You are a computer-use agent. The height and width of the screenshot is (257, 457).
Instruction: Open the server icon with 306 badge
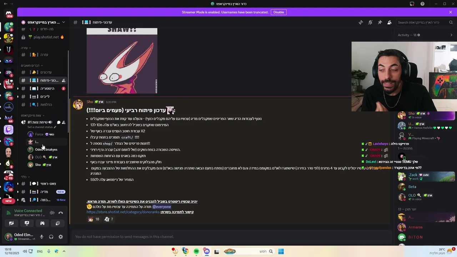point(9,14)
